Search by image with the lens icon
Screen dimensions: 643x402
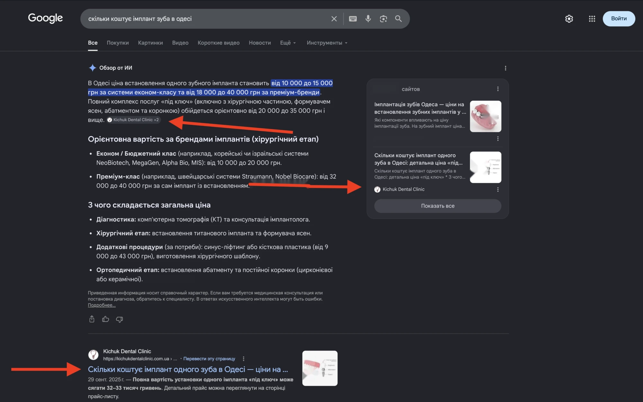[x=383, y=19]
